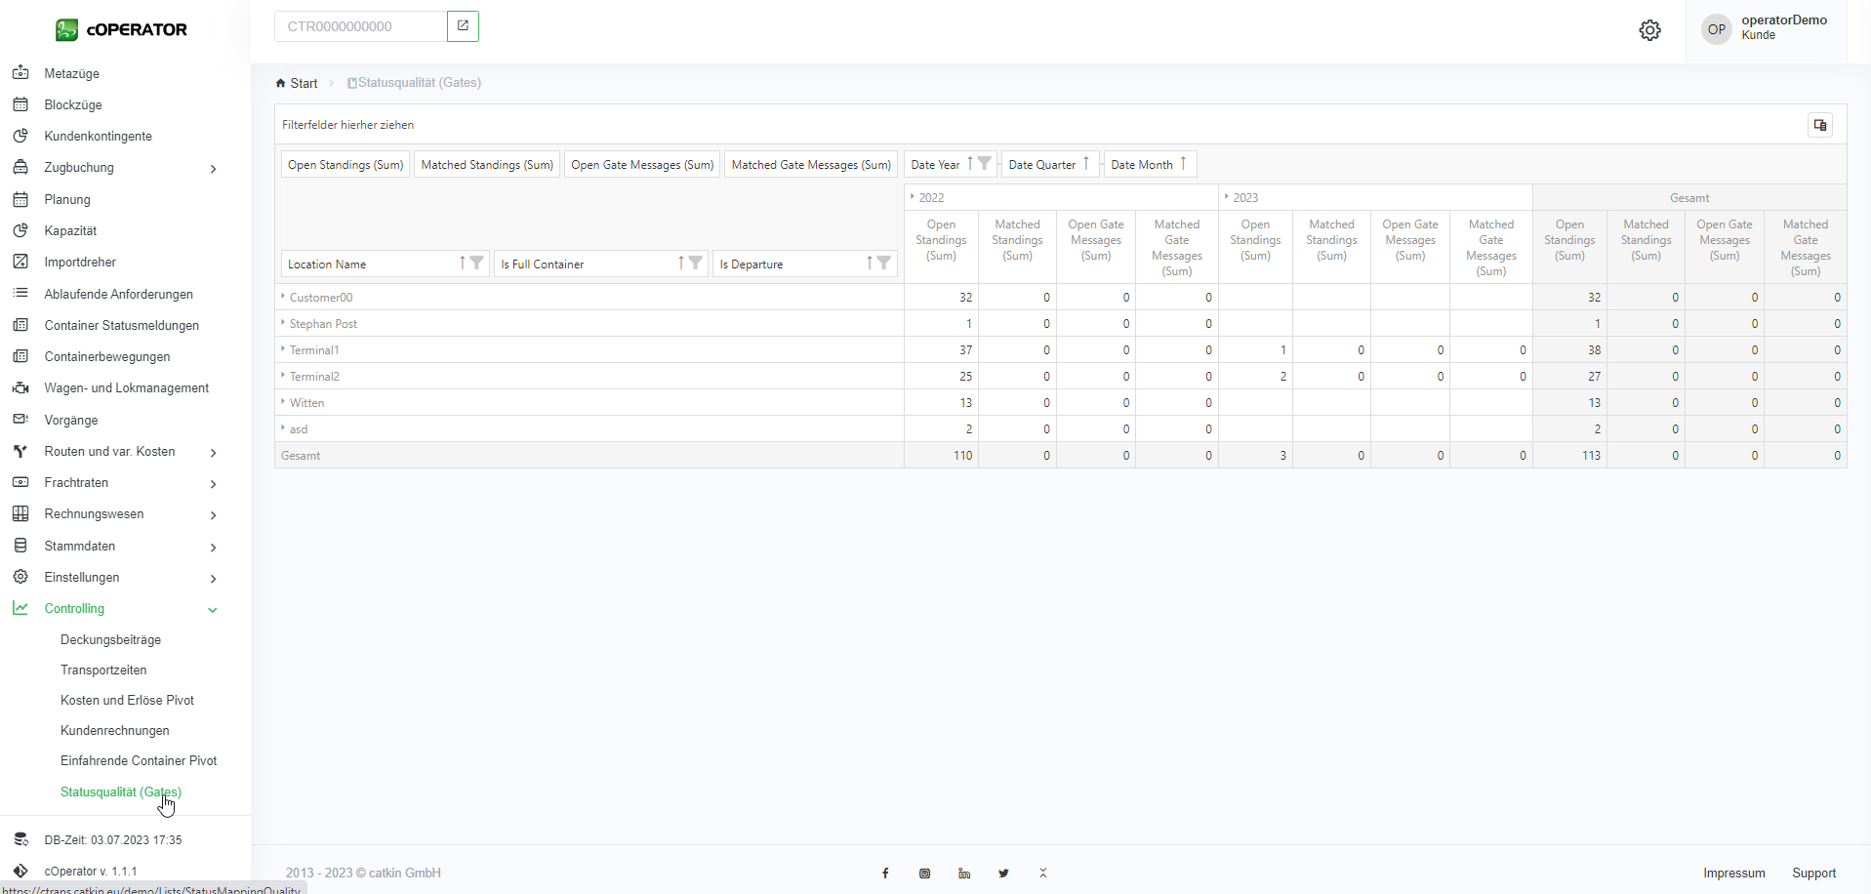Open the Twitter icon in the footer
Image resolution: width=1871 pixels, height=894 pixels.
click(x=1003, y=874)
